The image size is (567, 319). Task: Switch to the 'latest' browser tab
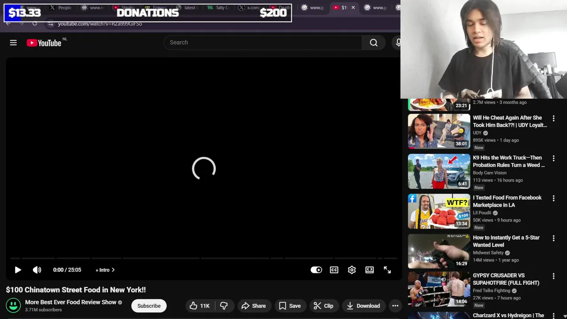click(x=186, y=8)
